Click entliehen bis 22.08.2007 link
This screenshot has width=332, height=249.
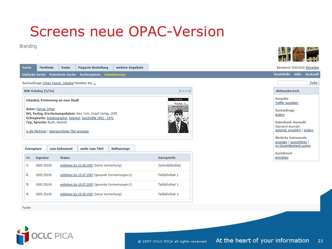(x=77, y=165)
